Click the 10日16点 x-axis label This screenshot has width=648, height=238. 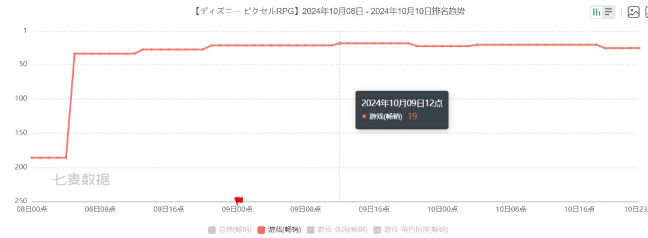pyautogui.click(x=579, y=209)
